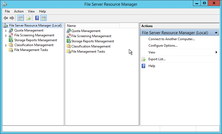
Task: Open Help via blue question-mark toolbar icon
Action: pyautogui.click(x=37, y=18)
